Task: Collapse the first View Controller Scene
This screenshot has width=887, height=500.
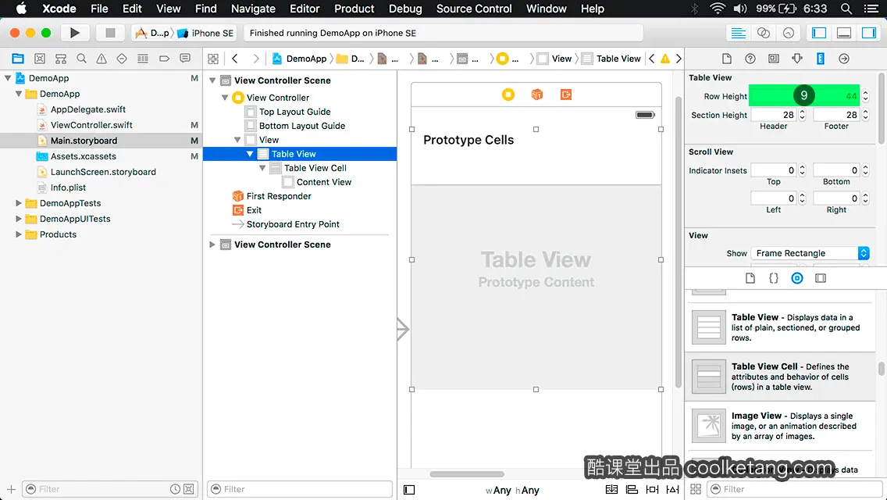Action: pos(212,80)
